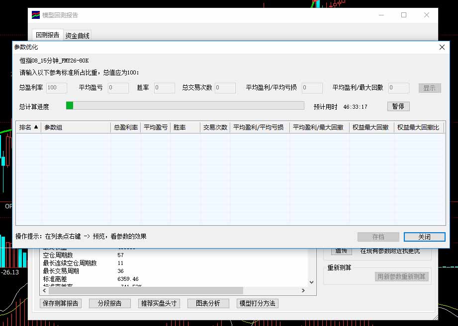This screenshot has width=458, height=326.
Task: Open 图表分析 chart analysis
Action: 208,303
